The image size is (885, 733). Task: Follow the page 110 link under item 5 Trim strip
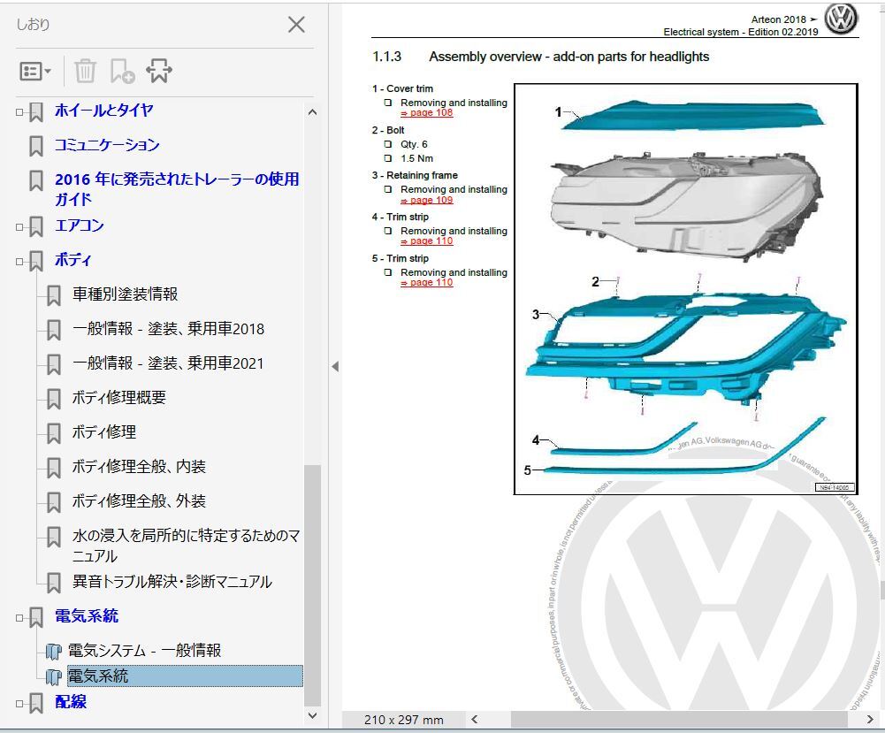pos(427,283)
